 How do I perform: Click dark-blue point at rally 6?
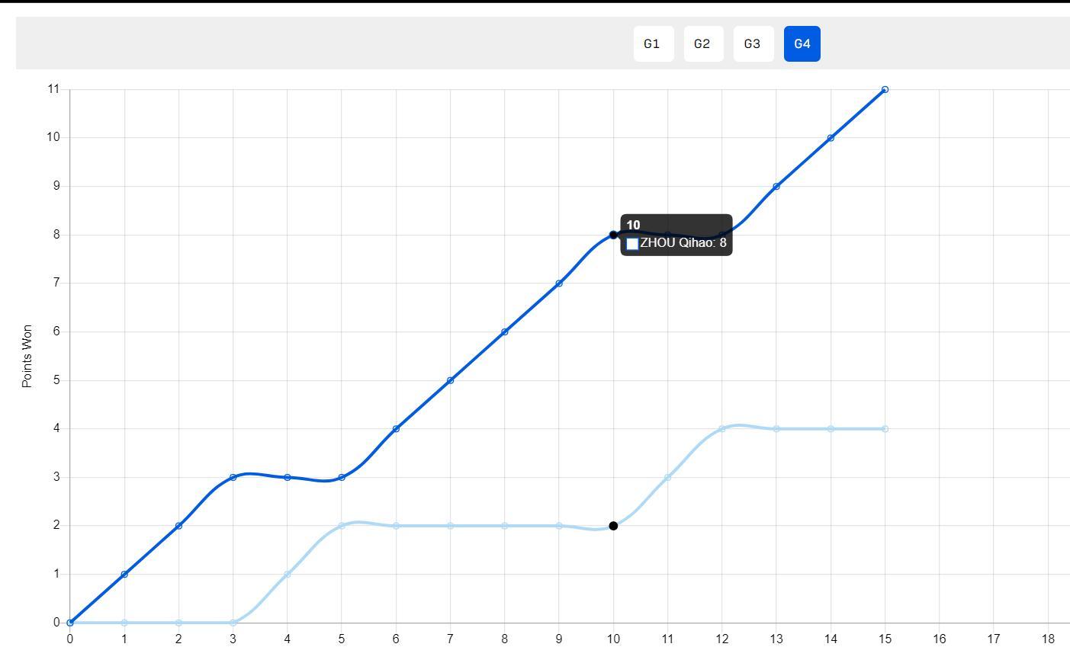[396, 429]
